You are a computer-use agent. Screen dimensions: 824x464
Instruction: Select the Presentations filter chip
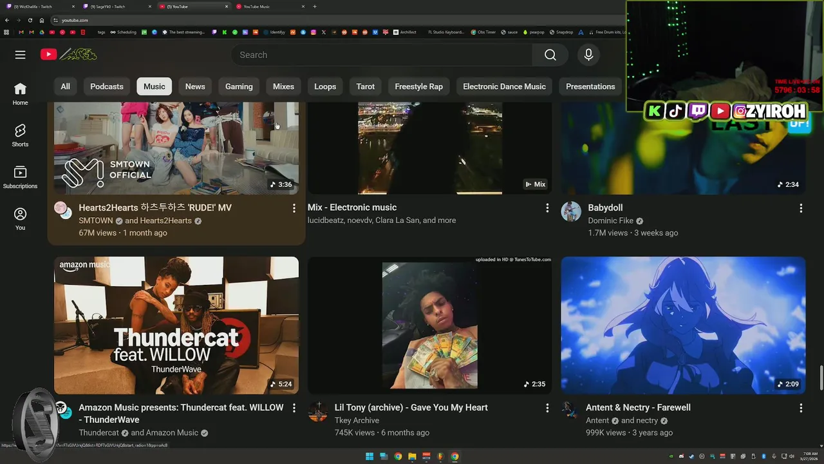point(590,86)
